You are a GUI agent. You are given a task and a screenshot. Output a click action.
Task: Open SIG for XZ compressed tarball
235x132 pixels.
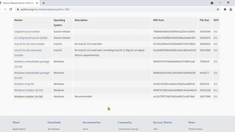pyautogui.click(x=216, y=38)
